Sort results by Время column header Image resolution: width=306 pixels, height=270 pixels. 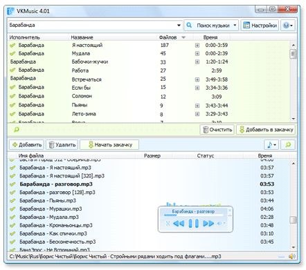(210, 37)
